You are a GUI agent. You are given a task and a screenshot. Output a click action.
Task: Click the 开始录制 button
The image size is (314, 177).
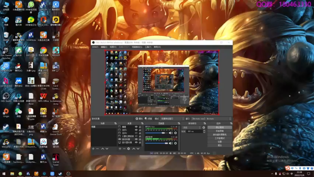[x=220, y=131]
